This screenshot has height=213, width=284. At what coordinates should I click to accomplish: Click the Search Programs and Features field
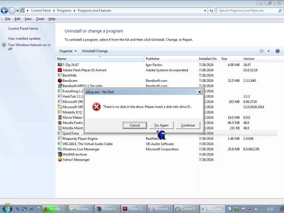(247, 11)
